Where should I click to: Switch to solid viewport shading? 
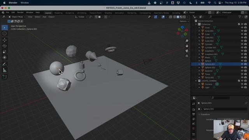click(178, 17)
